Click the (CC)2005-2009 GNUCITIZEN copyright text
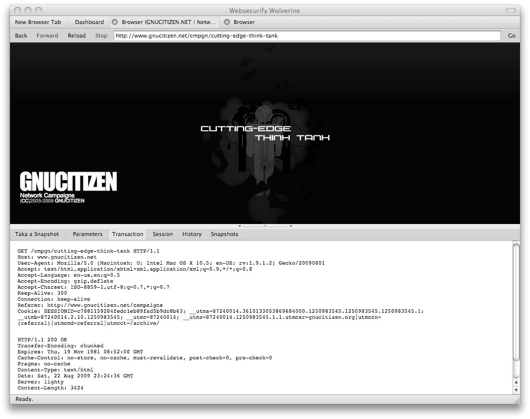The height and width of the screenshot is (419, 530). point(52,200)
